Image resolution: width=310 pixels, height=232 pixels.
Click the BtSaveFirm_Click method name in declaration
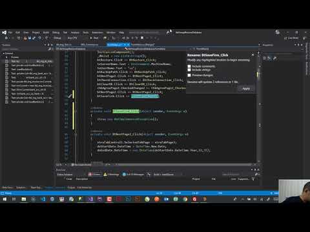coord(126,111)
